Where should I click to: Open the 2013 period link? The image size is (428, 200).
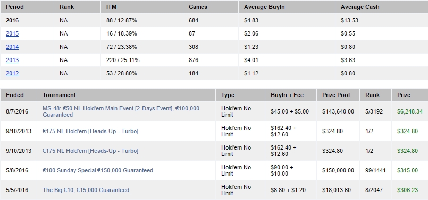coord(12,60)
